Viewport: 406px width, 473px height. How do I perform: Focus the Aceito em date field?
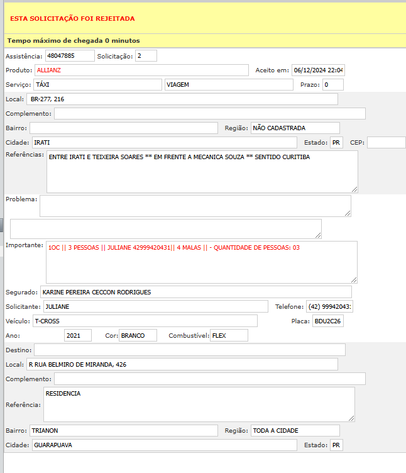(318, 70)
